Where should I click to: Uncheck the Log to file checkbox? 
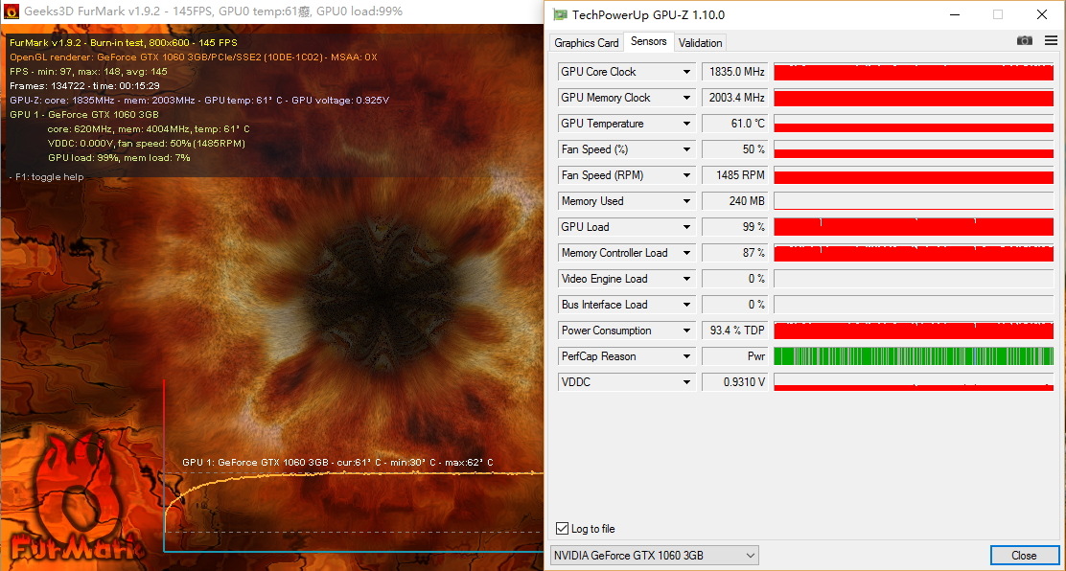pyautogui.click(x=562, y=529)
